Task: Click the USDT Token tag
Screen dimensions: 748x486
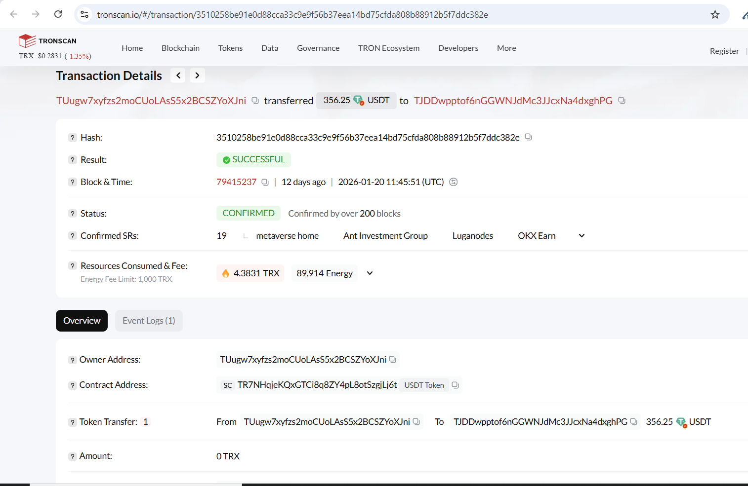Action: (424, 385)
